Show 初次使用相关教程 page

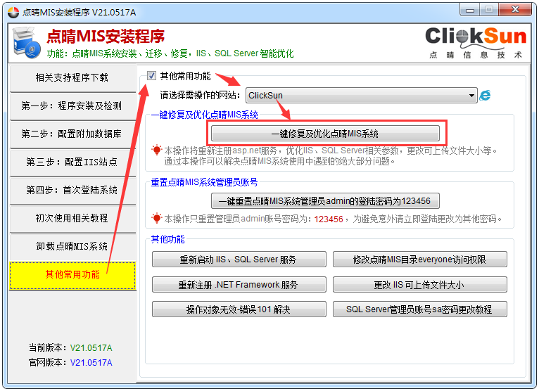pyautogui.click(x=73, y=218)
